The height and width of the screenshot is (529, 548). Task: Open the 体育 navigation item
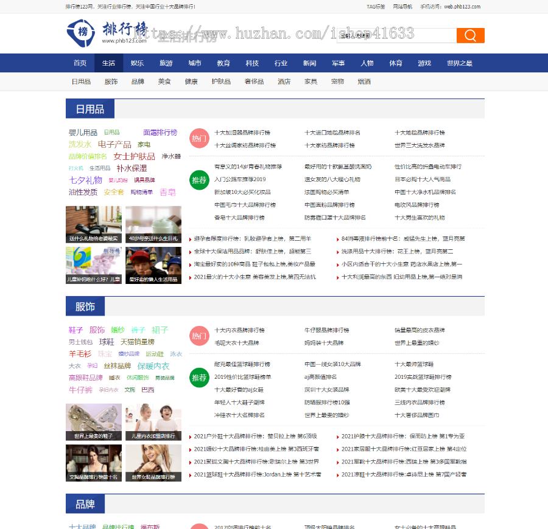pyautogui.click(x=396, y=63)
